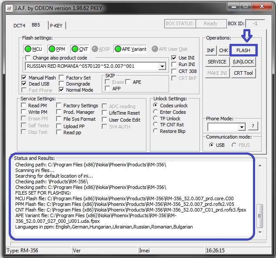Select Codes unlock radio button
The image size is (276, 258).
click(155, 105)
